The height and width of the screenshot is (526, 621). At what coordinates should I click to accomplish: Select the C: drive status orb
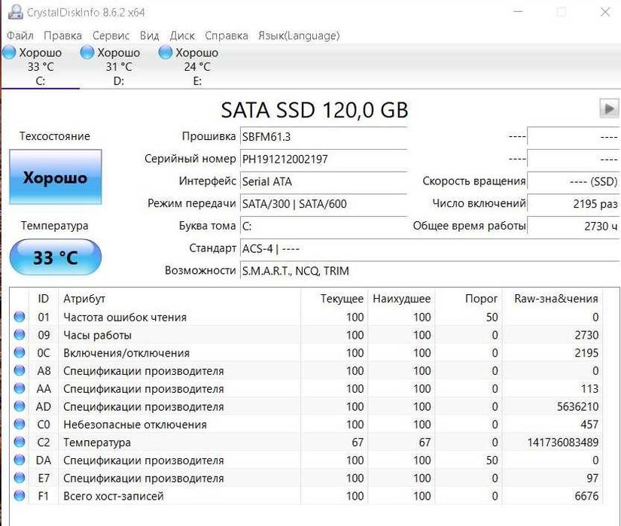[10, 53]
